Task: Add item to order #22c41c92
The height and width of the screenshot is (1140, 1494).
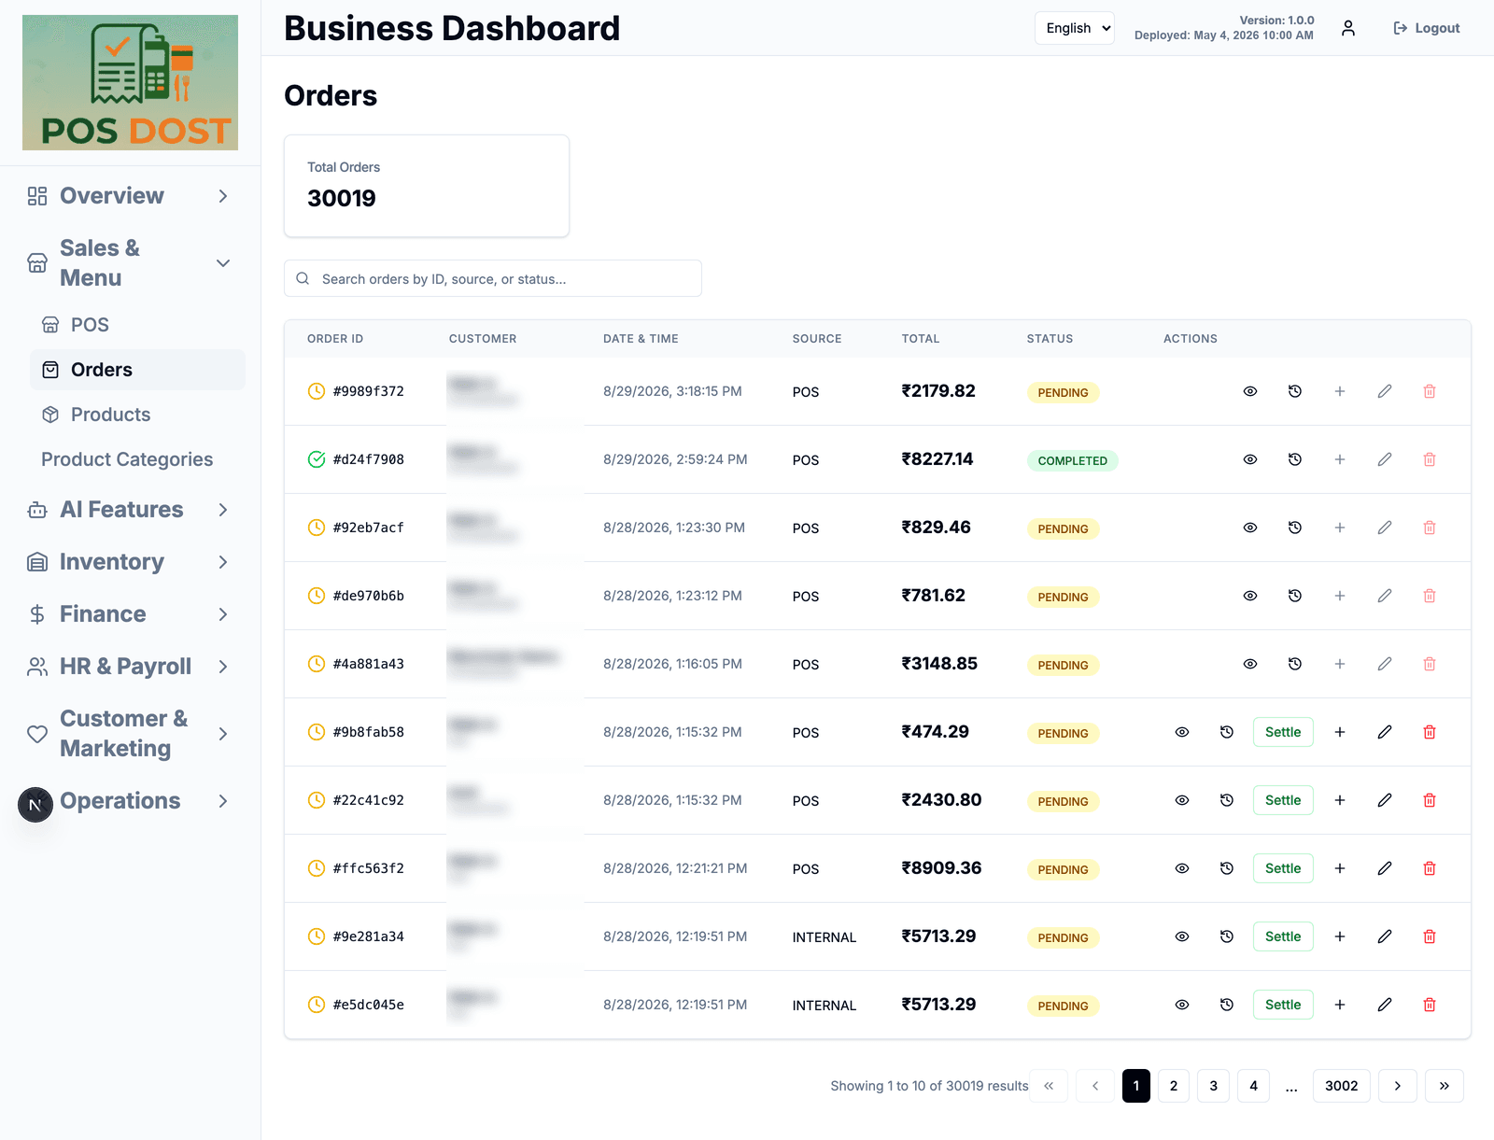Action: [x=1340, y=800]
